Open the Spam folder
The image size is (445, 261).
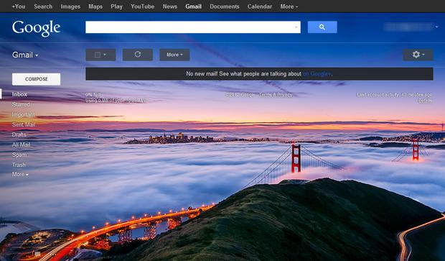point(19,155)
